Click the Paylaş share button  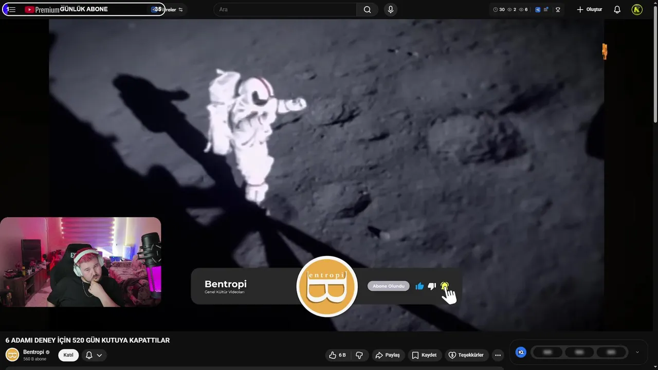(x=388, y=355)
